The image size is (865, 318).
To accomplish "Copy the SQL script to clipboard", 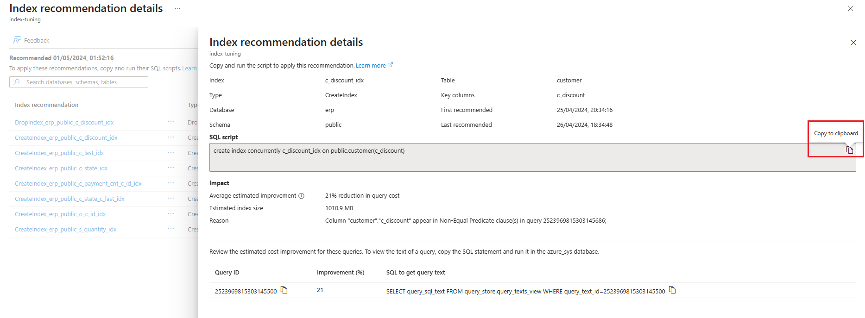I will pos(849,150).
